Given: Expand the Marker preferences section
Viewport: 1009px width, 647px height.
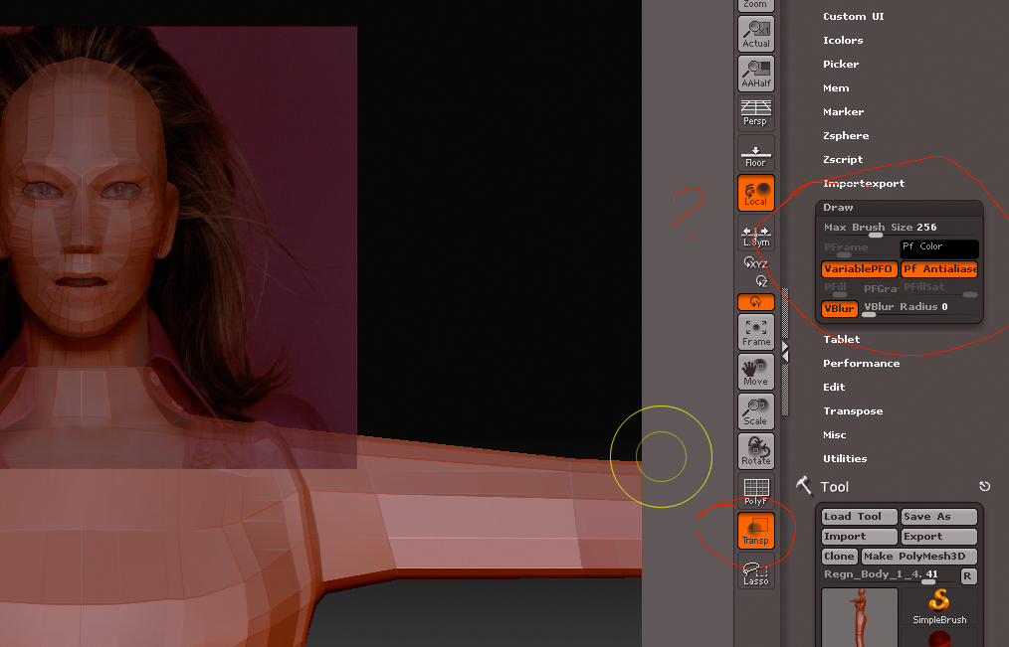Looking at the screenshot, I should coord(843,111).
